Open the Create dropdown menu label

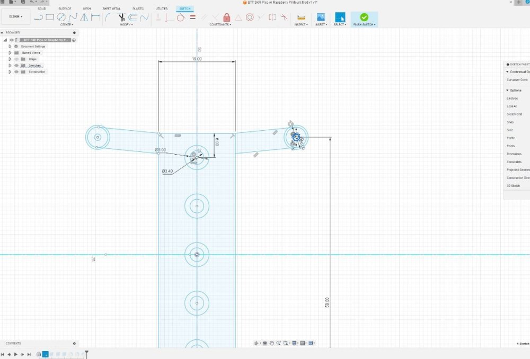(x=67, y=25)
